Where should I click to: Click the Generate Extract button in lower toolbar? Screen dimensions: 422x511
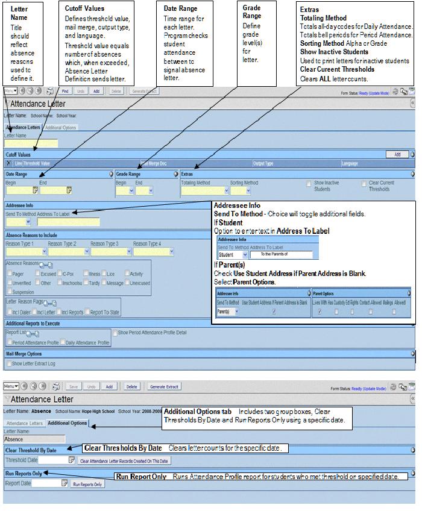tap(163, 386)
